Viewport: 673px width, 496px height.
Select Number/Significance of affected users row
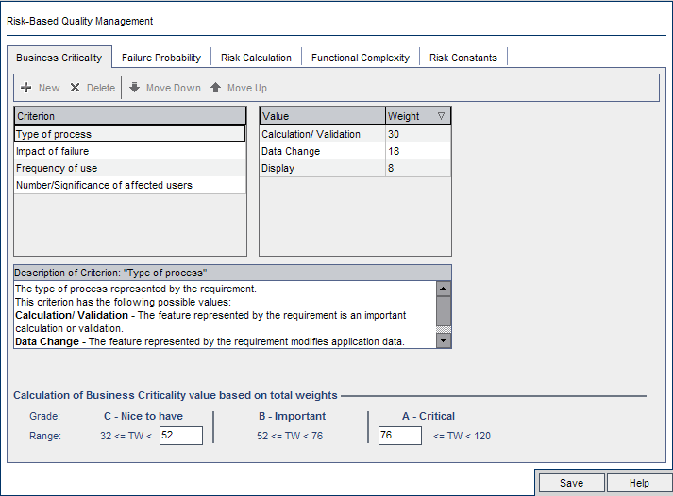104,185
